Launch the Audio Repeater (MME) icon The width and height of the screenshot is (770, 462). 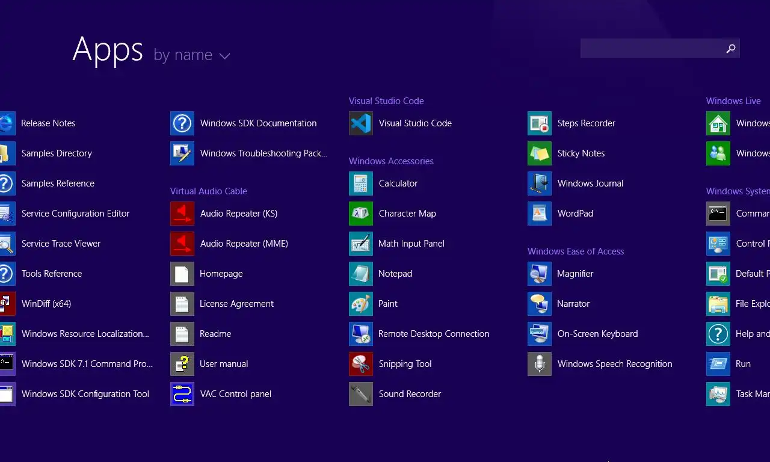tap(182, 244)
